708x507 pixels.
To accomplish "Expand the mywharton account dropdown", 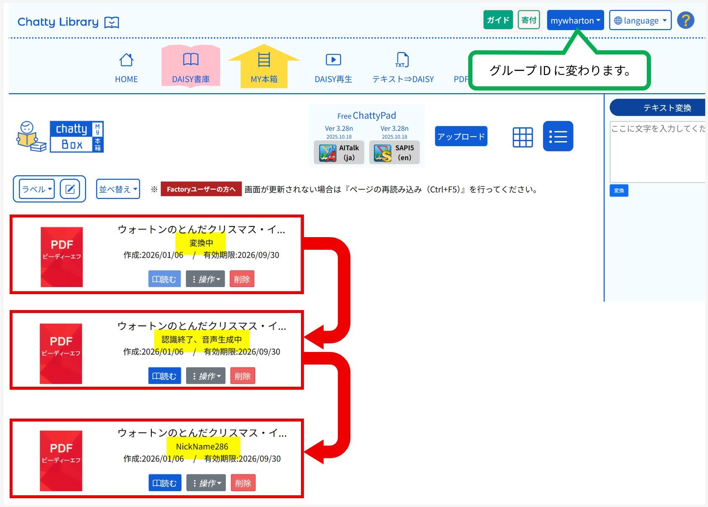I will pyautogui.click(x=575, y=21).
